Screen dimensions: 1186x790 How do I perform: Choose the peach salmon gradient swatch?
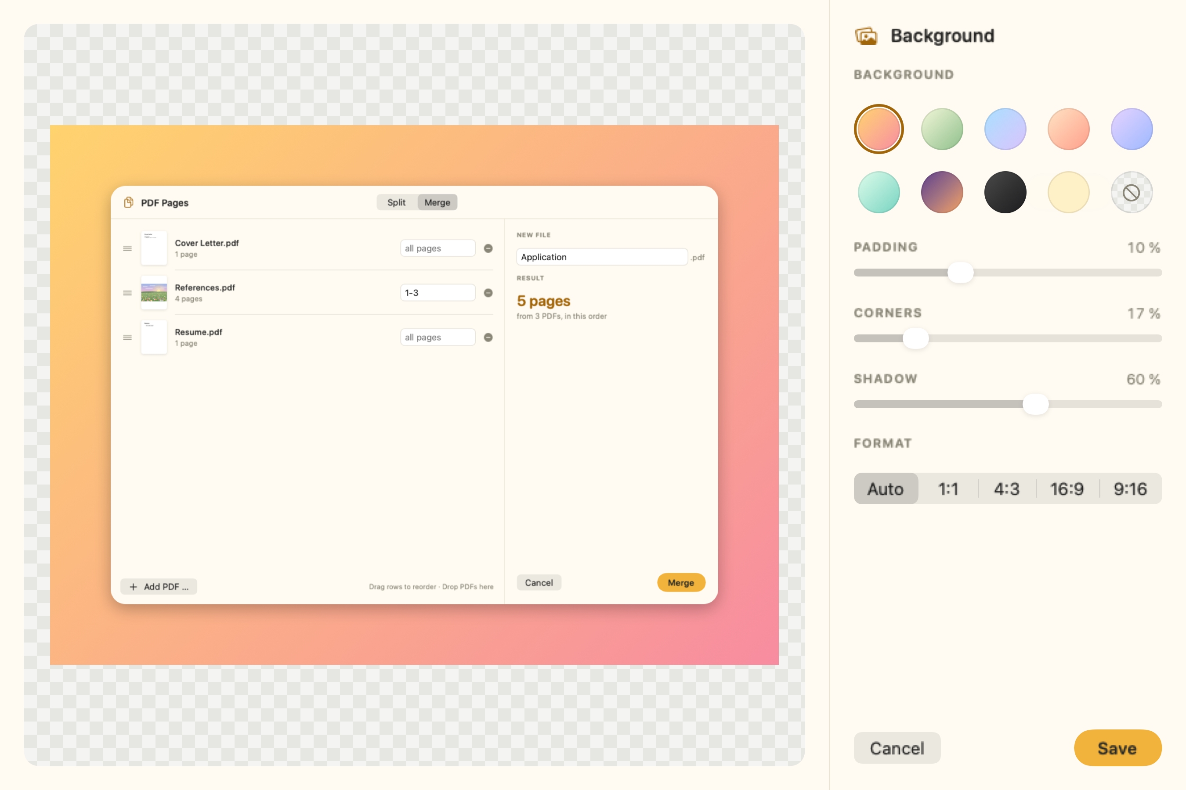click(1069, 129)
